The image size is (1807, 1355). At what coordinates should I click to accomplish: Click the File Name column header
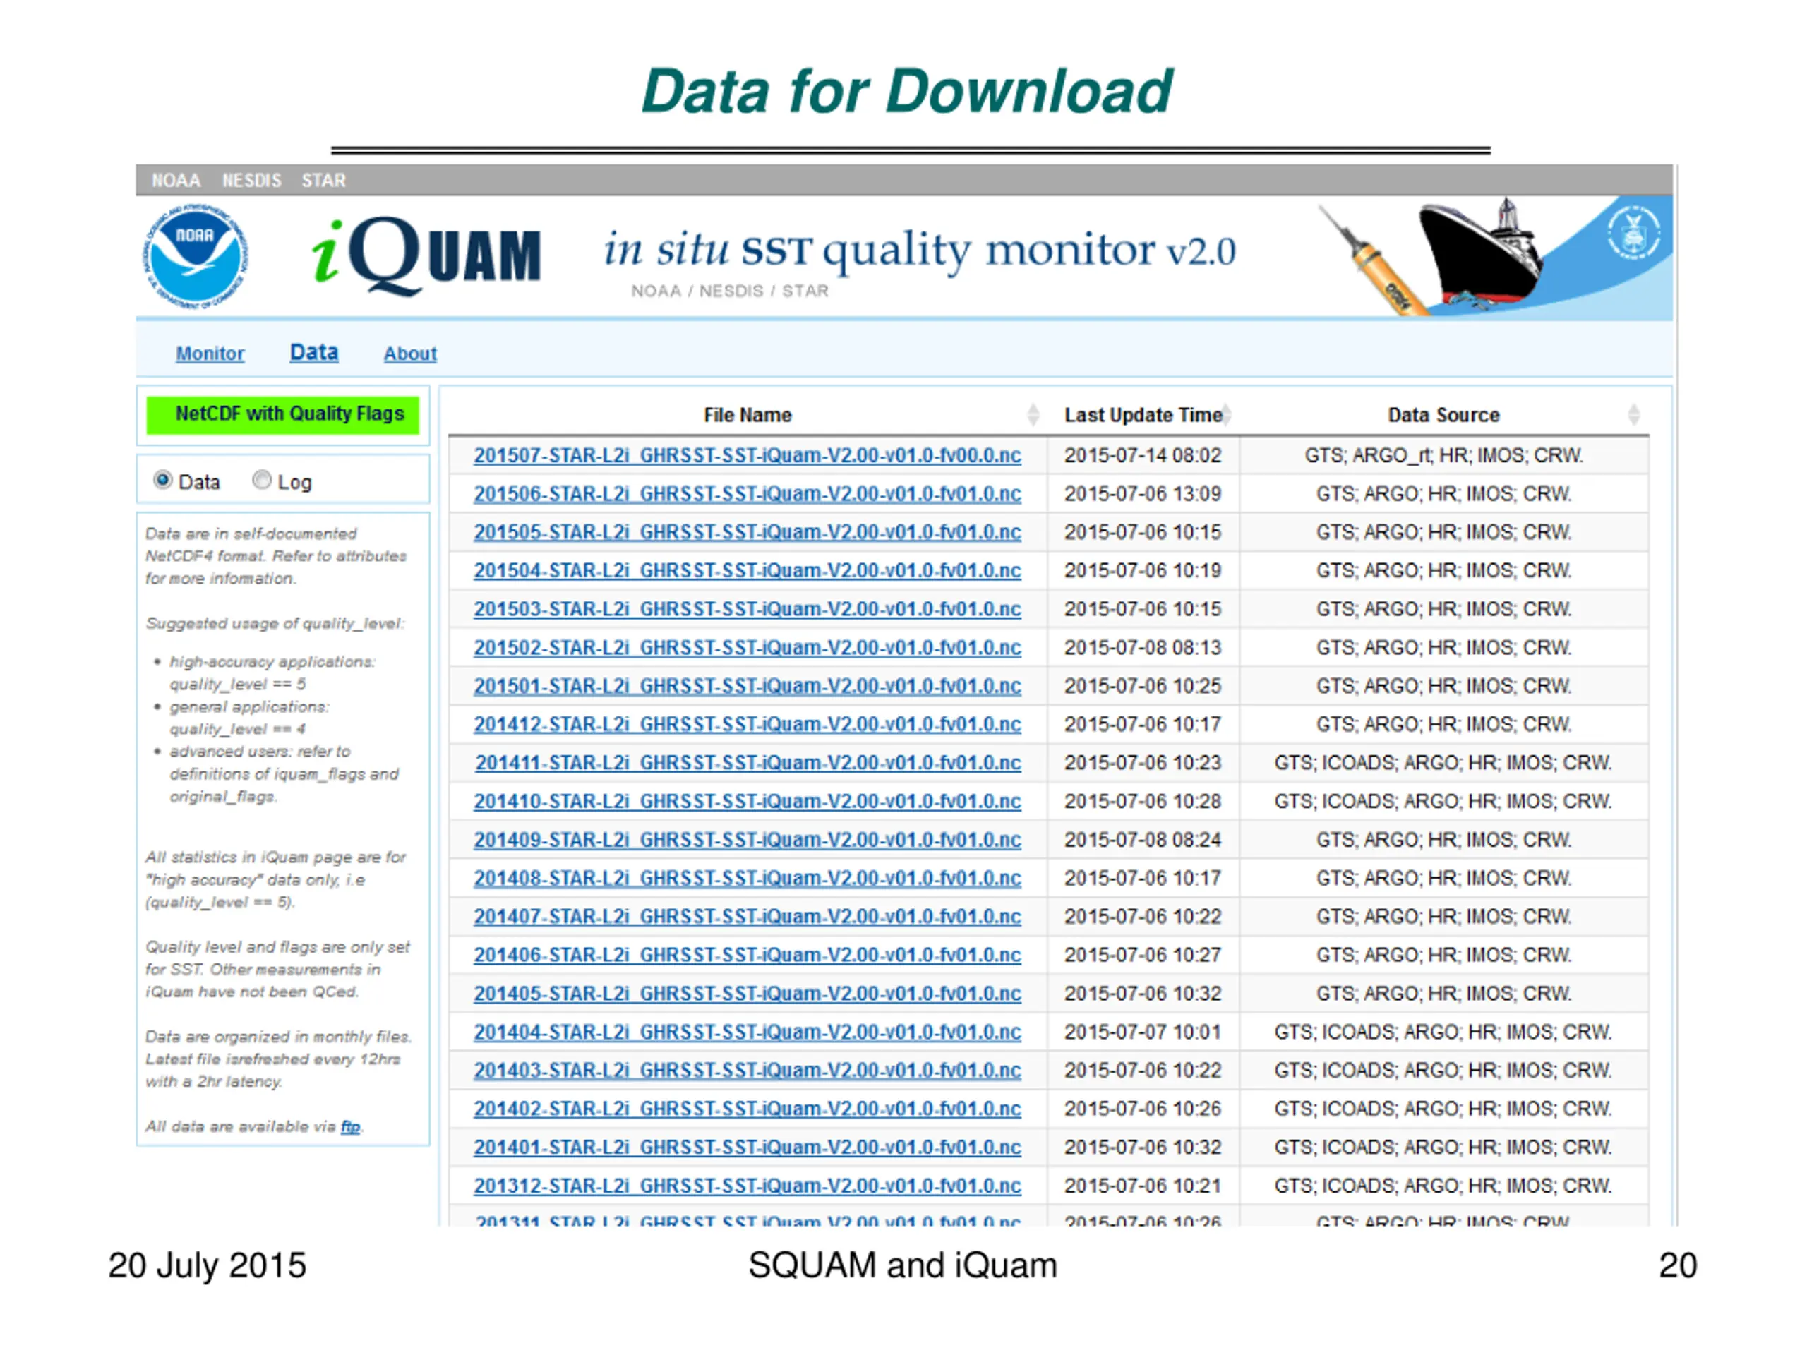[x=748, y=415]
